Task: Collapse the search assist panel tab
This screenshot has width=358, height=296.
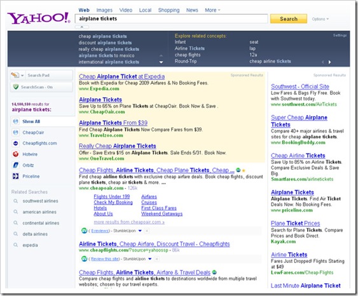Action: pyautogui.click(x=82, y=27)
